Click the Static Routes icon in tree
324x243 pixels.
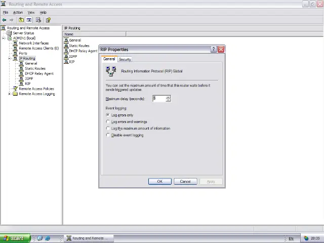(x=21, y=69)
